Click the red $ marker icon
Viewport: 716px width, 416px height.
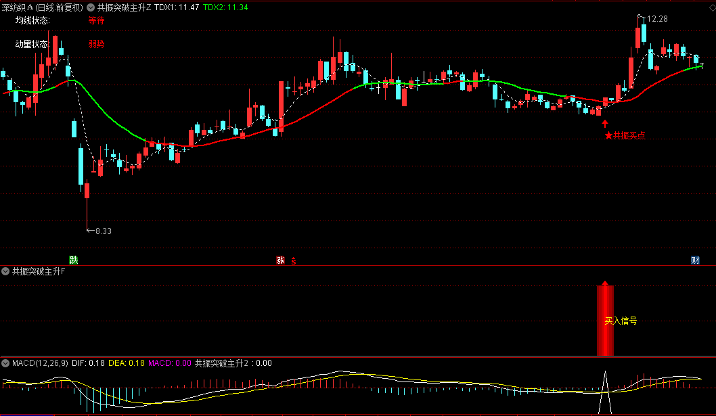tap(294, 260)
